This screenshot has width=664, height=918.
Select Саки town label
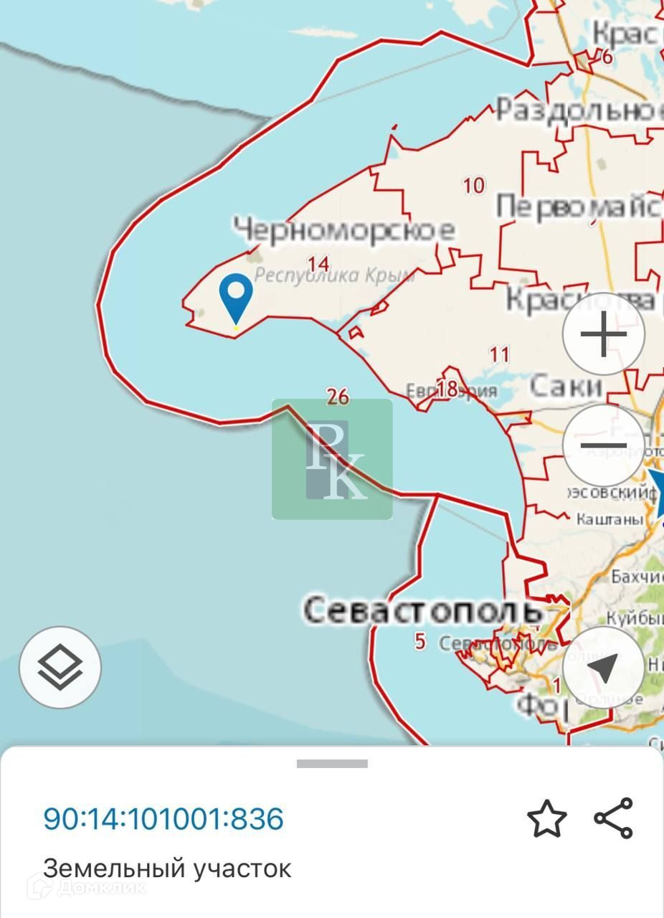point(566,387)
